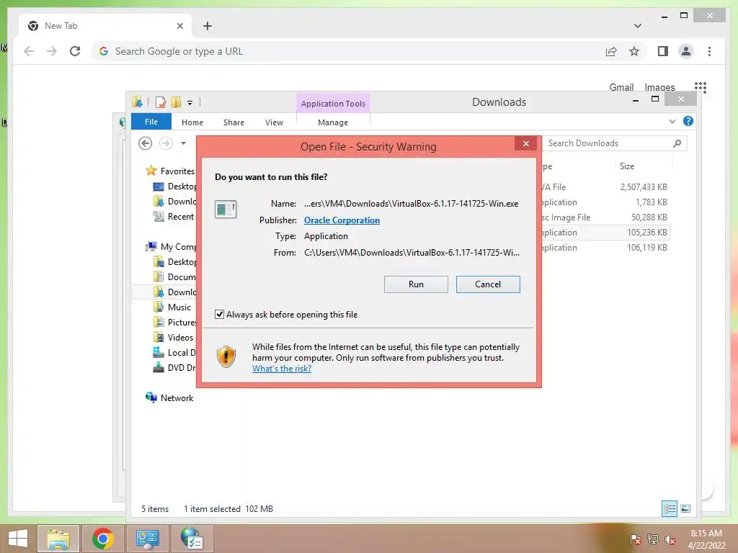Screen dimensions: 738x553
Task: Open Customize Quick Access Toolbar dropdown
Action: 190,102
